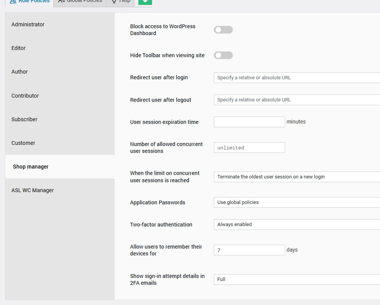The width and height of the screenshot is (380, 305).
Task: Open the concurrent session limit action dropdown
Action: [x=297, y=177]
